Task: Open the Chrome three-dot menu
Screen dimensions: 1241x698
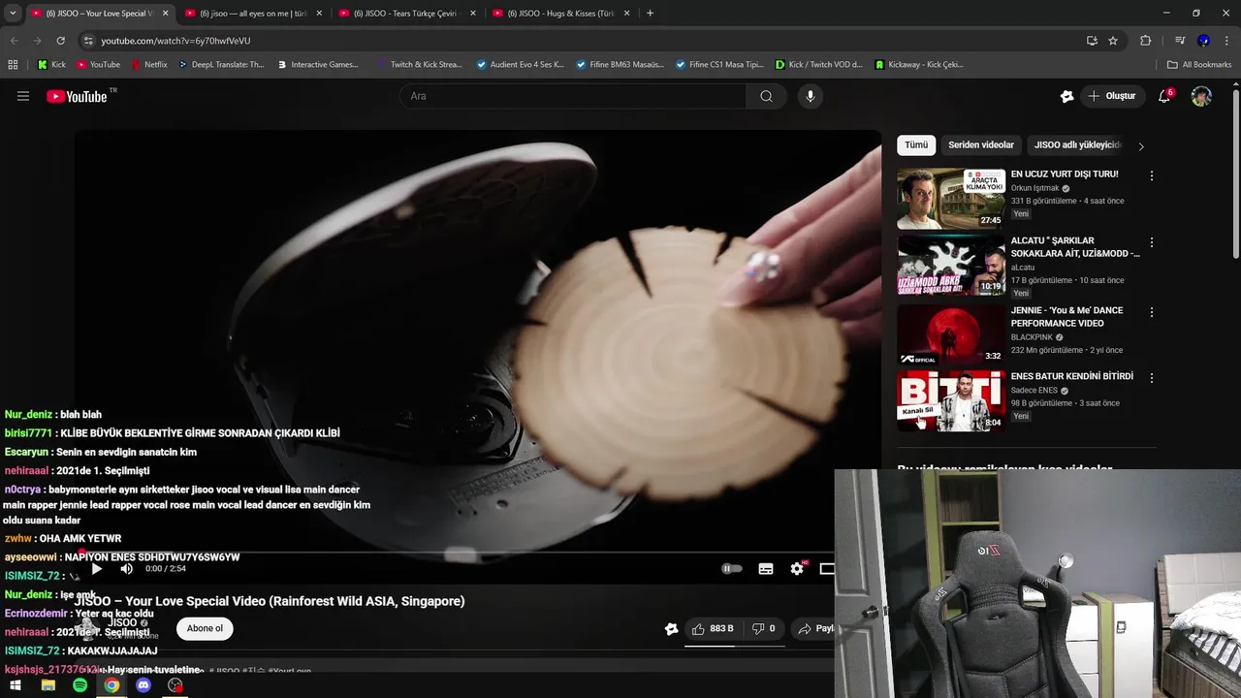Action: (x=1226, y=41)
